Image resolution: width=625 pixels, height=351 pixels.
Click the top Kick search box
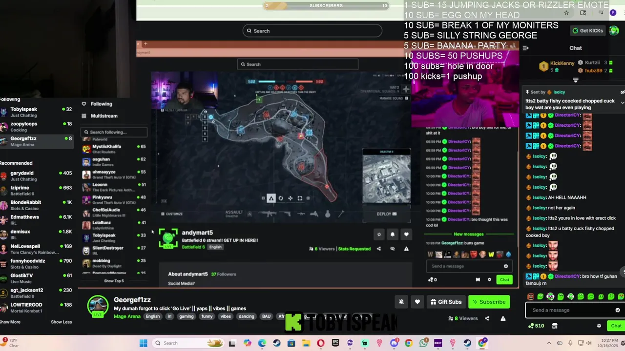click(312, 31)
